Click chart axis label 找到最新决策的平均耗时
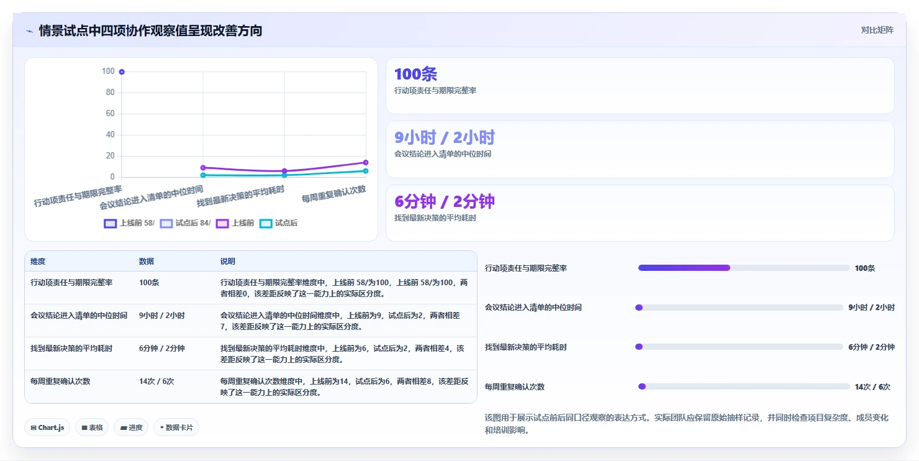Image resolution: width=919 pixels, height=461 pixels. pos(240,196)
